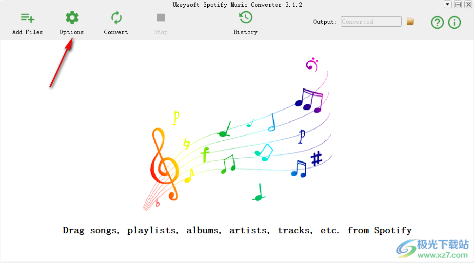Screen dimensions: 474x263
Task: Click the Add Files icon
Action: coord(27,18)
